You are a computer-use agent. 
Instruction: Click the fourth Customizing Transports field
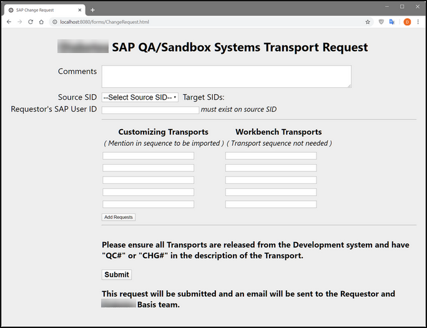(x=149, y=192)
